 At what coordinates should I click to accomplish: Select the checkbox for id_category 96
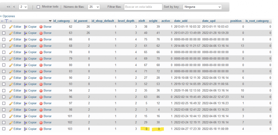tap(4, 97)
